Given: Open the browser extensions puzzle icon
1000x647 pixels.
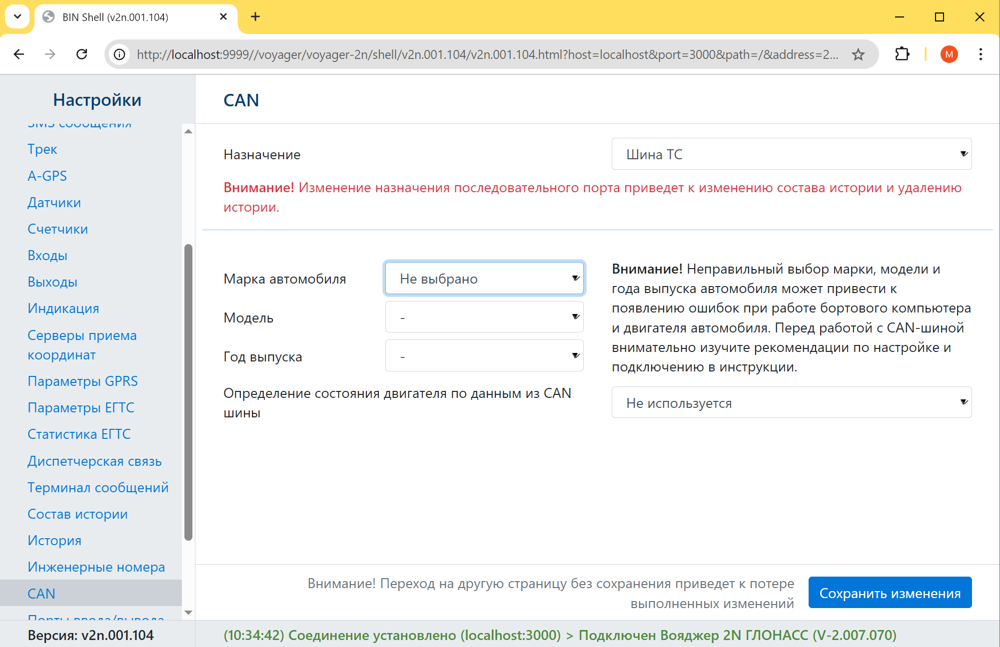Looking at the screenshot, I should (902, 54).
